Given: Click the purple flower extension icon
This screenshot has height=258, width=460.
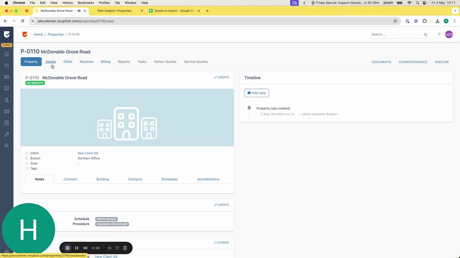Looking at the screenshot, I should click(x=416, y=21).
